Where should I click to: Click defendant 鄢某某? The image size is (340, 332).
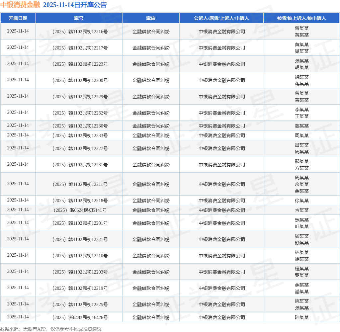point(301,161)
